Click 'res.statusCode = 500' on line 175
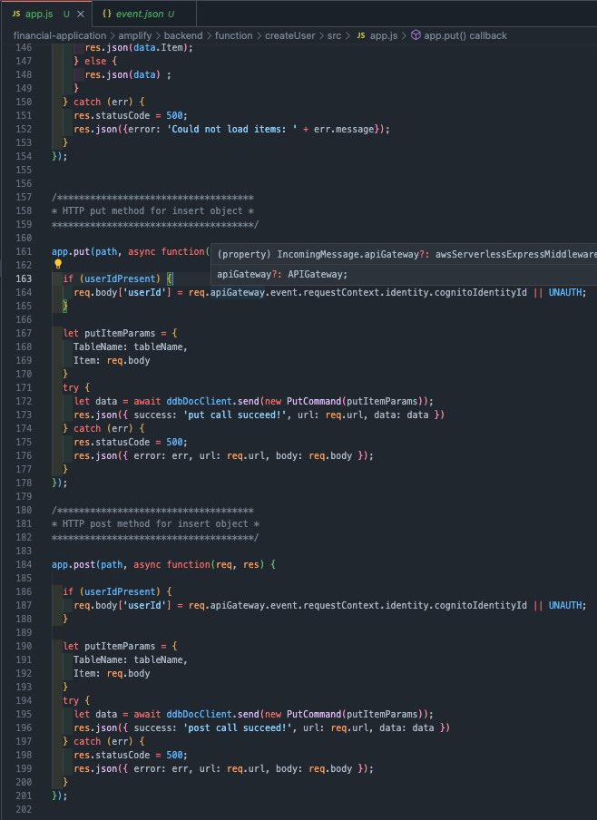 (128, 442)
